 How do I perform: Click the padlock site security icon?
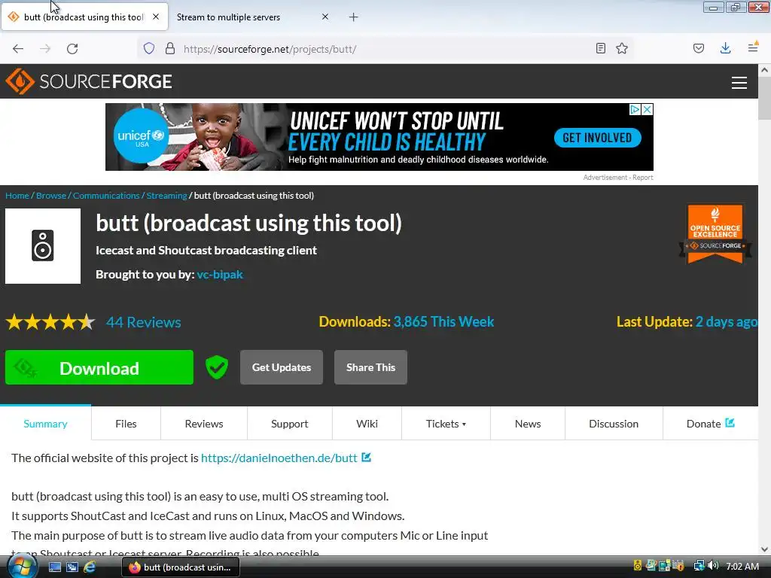[170, 48]
